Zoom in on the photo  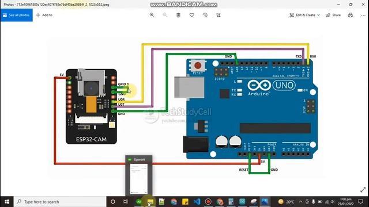pyautogui.click(x=152, y=15)
